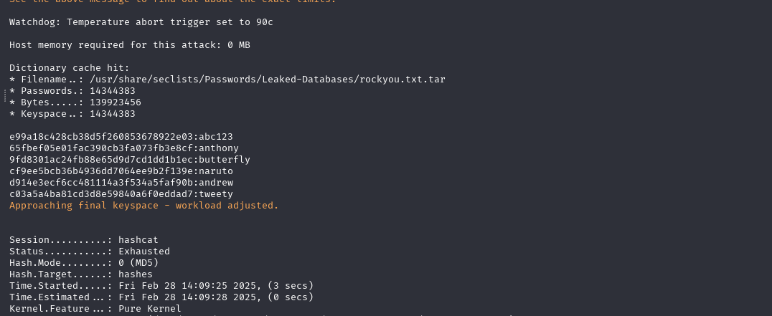The width and height of the screenshot is (772, 316).
Task: Click the Passwords count 14344383 line
Action: (x=72, y=91)
